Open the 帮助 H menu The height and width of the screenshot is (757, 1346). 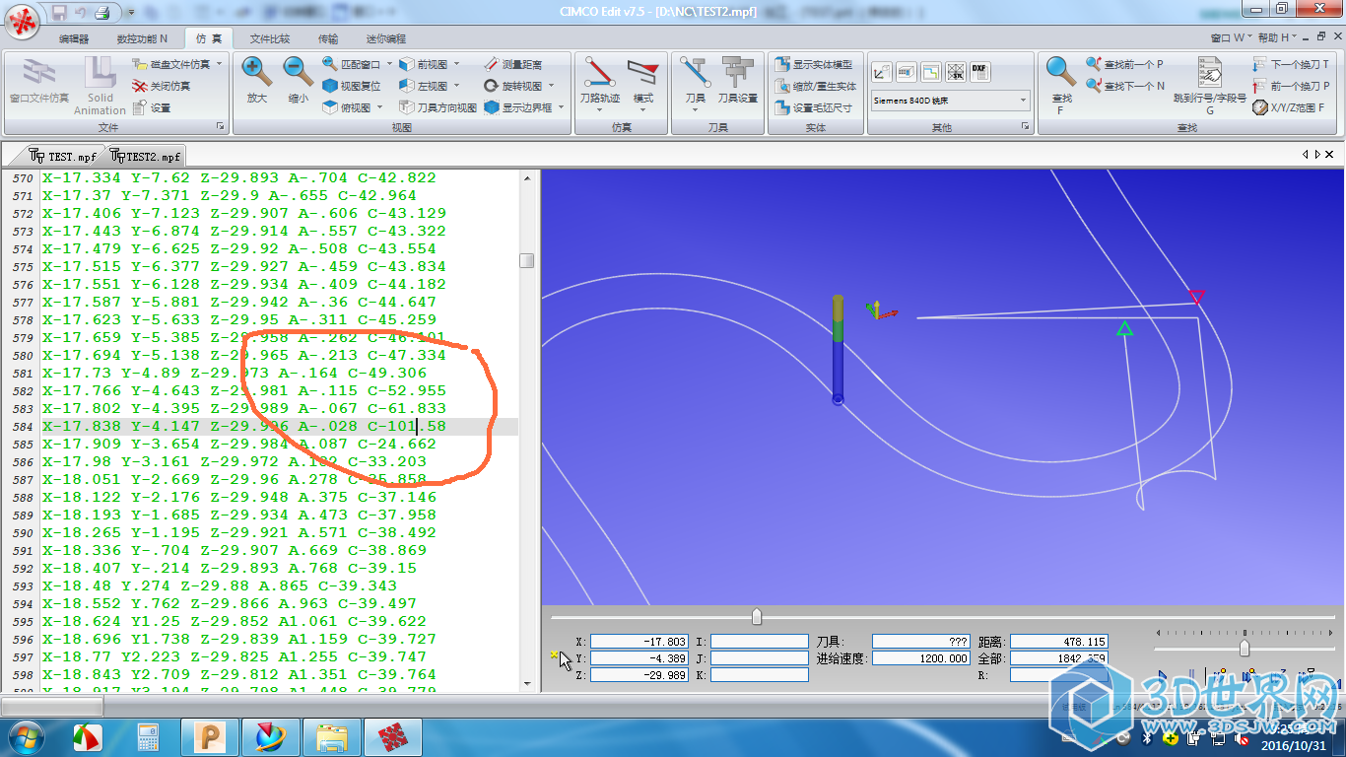coord(1277,38)
